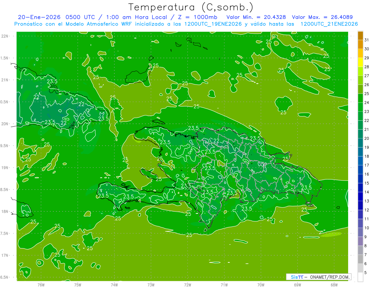Click the "17N" latitude axis label
Viewport: 375px width, 289px height.
coord(5,255)
